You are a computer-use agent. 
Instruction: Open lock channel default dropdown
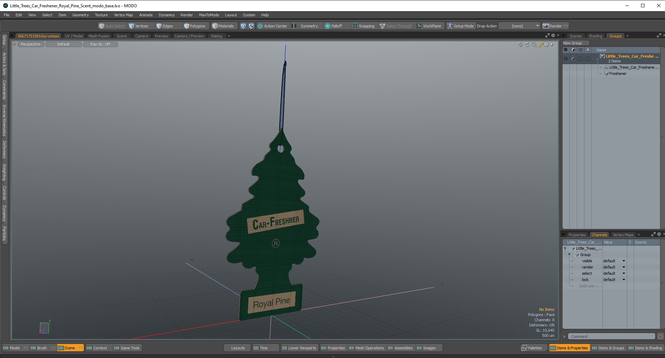coord(614,280)
